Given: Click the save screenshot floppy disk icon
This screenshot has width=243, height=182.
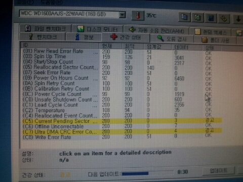Looking at the screenshot, I should pos(211,18).
